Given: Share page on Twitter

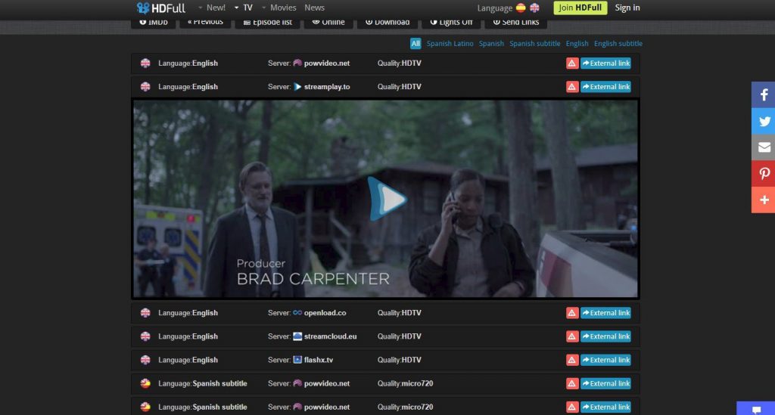Looking at the screenshot, I should click(763, 121).
